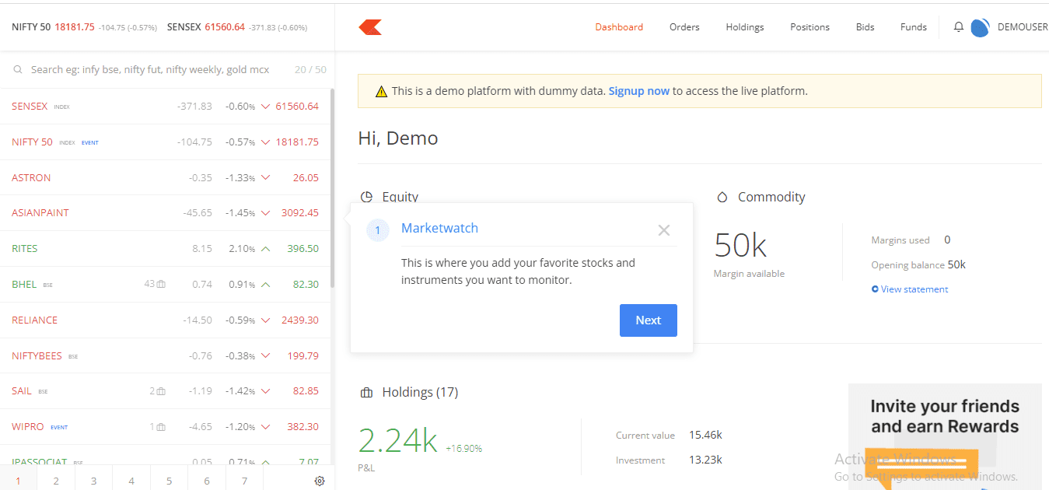Click the down arrow beside RELIANCE price
1049x490 pixels.
click(265, 320)
